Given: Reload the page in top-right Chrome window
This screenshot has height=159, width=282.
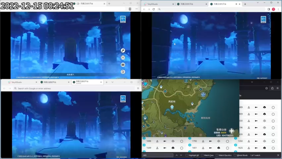Looking at the screenshot, I should click(x=154, y=9).
